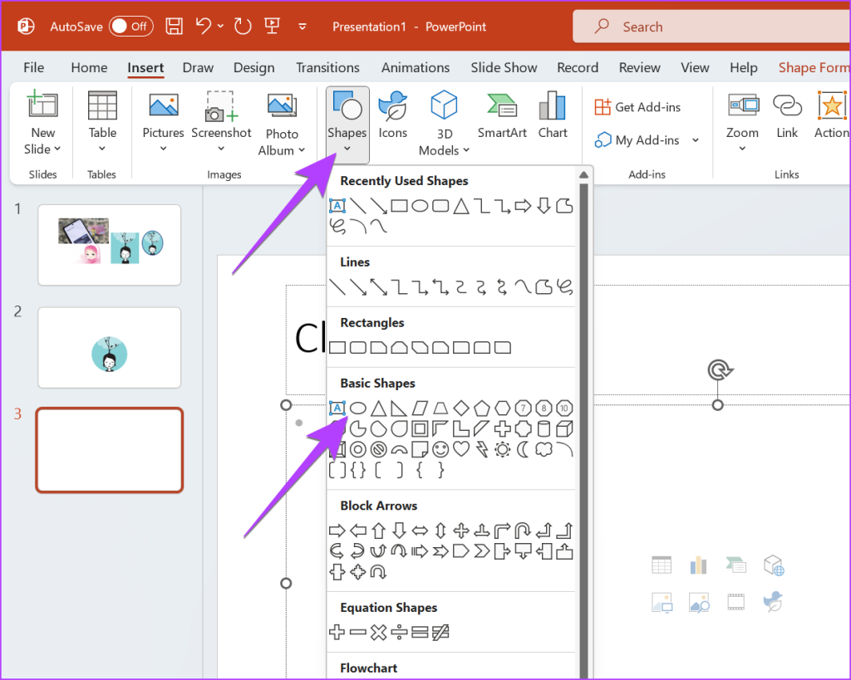Go to the Slide Show tab

[x=504, y=68]
